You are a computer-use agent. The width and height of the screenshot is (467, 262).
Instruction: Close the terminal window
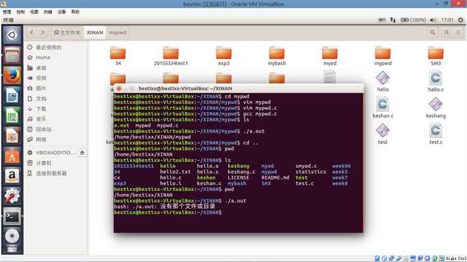pos(119,89)
